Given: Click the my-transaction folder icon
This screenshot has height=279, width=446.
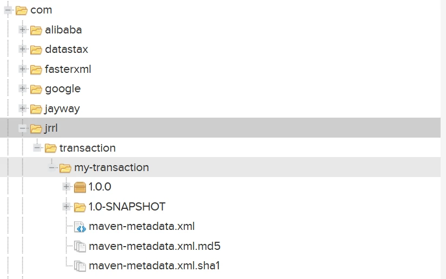Looking at the screenshot, I should coord(65,168).
